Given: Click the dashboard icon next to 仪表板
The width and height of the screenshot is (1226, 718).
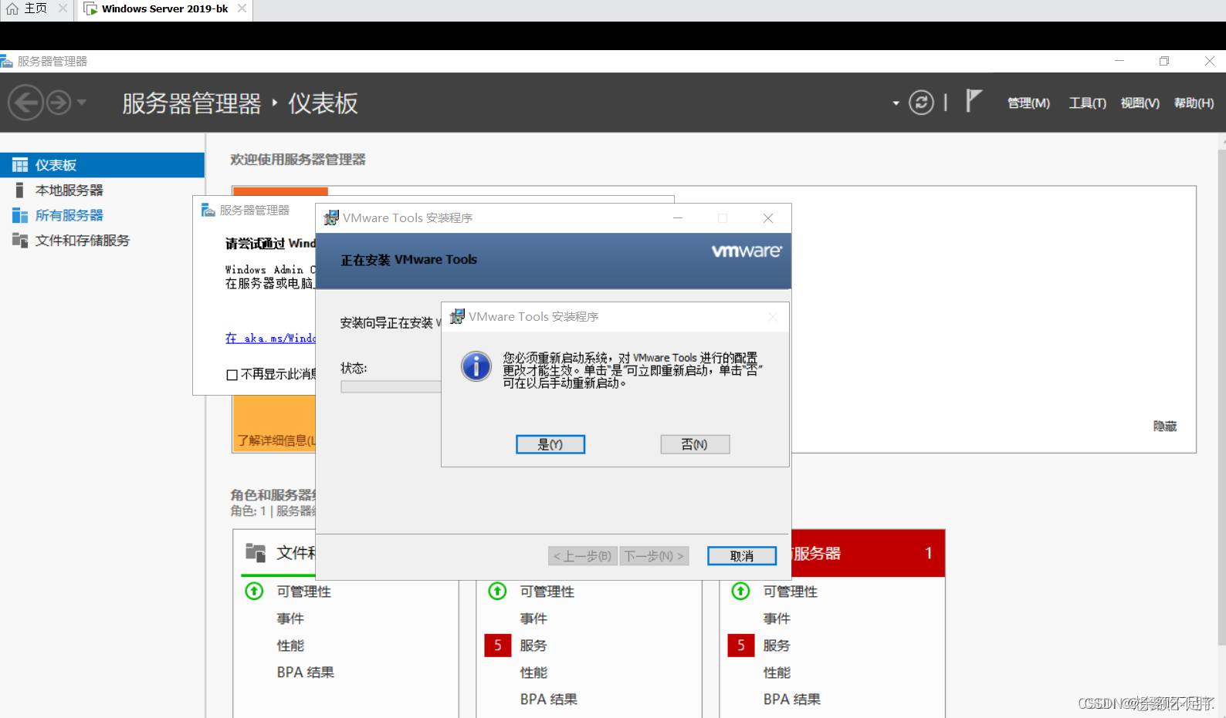Looking at the screenshot, I should tap(20, 165).
